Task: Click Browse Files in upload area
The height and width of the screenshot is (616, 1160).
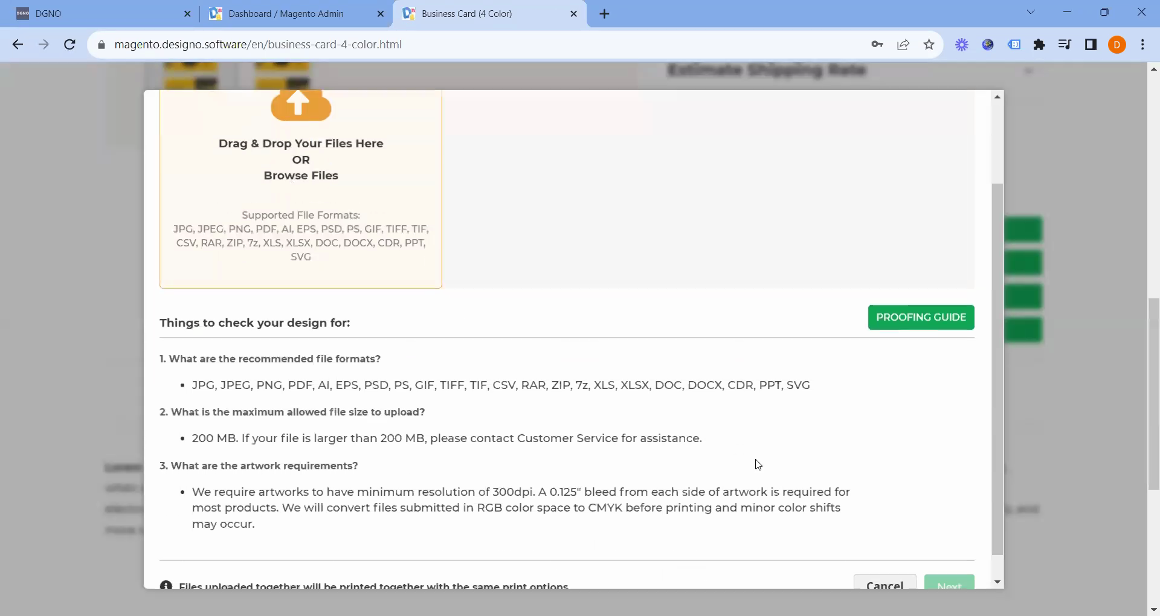Action: 301,176
